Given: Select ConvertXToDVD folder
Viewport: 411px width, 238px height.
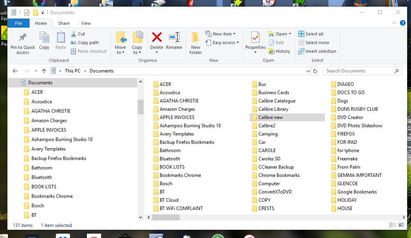Looking at the screenshot, I should click(x=272, y=192).
